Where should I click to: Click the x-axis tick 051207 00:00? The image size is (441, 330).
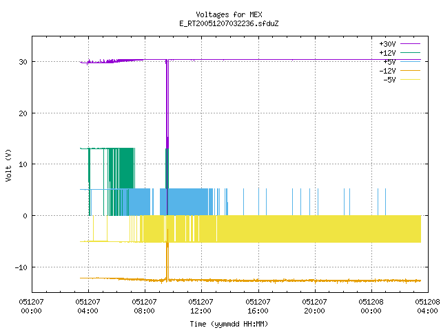click(x=31, y=306)
